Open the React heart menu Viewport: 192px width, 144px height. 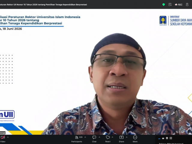coord(108,139)
